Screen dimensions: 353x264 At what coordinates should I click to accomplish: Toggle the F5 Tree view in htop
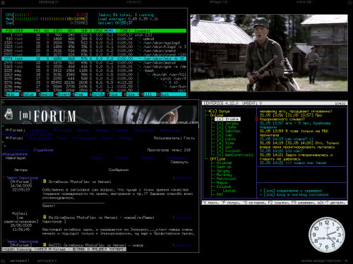tap(80, 94)
